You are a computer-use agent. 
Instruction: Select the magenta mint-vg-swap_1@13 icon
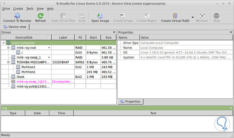click(x=13, y=82)
